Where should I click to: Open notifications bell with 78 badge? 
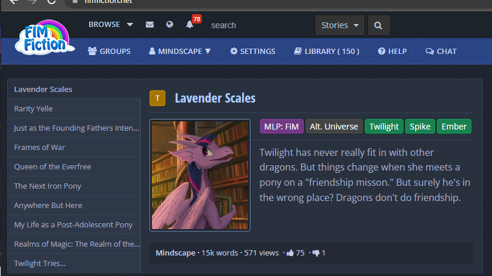189,25
